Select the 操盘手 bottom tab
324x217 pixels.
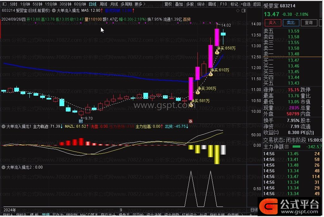pos(124,215)
